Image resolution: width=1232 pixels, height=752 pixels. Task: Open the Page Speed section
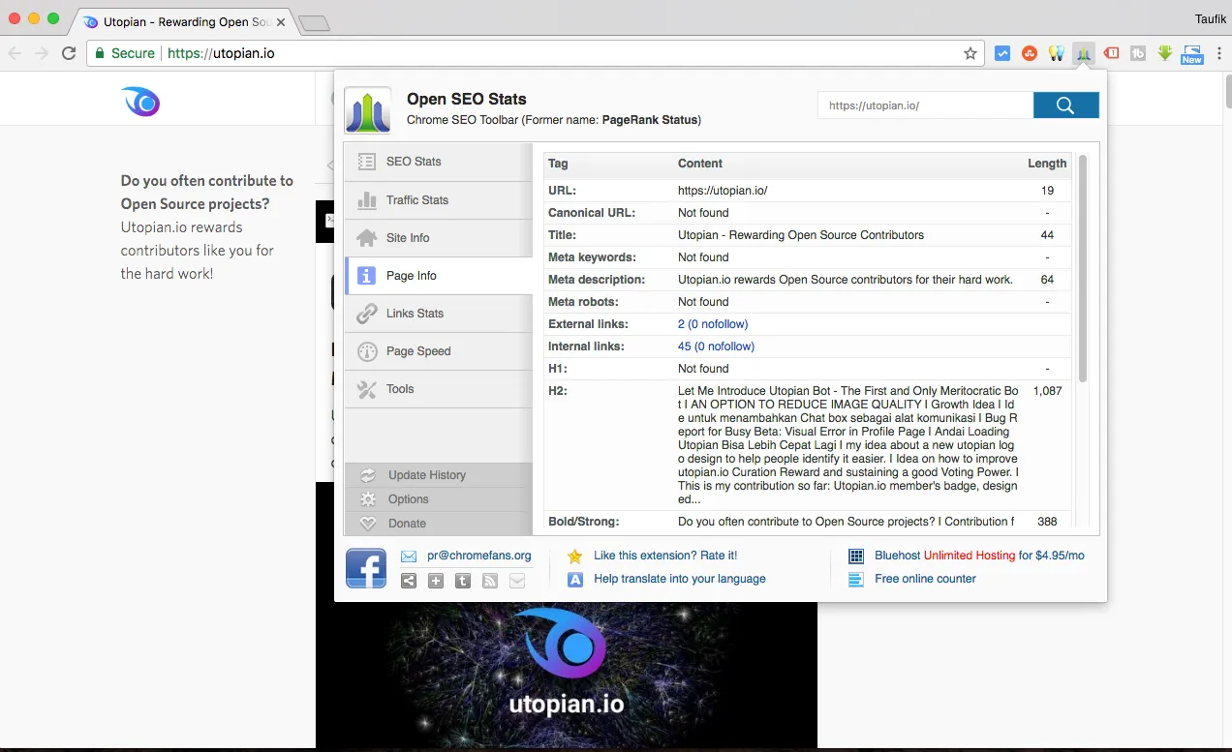pyautogui.click(x=439, y=351)
